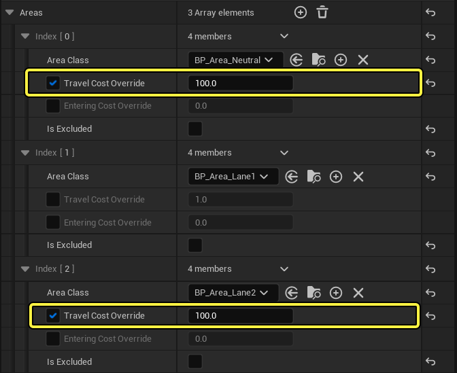
Task: Reset BP_Area_Neutral Area Class row to default
Action: tap(430, 60)
